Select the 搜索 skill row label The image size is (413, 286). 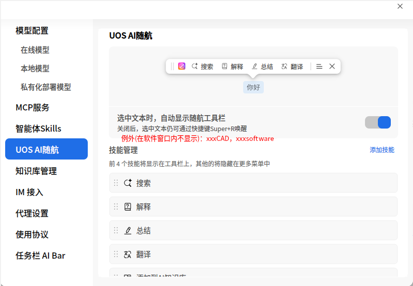click(144, 183)
